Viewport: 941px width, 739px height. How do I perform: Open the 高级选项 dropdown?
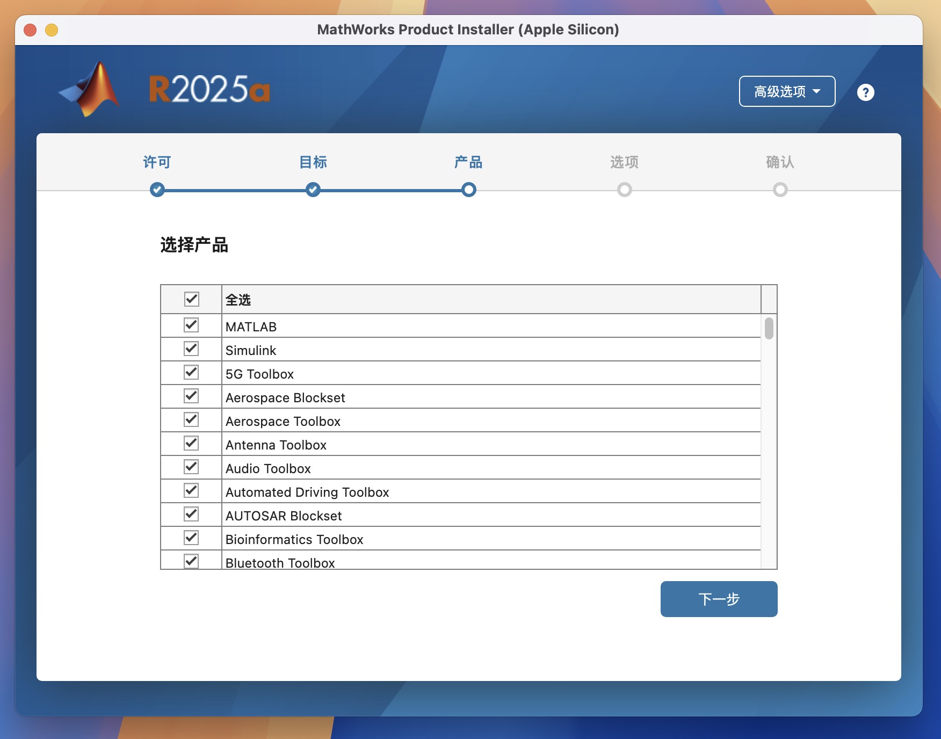point(787,91)
